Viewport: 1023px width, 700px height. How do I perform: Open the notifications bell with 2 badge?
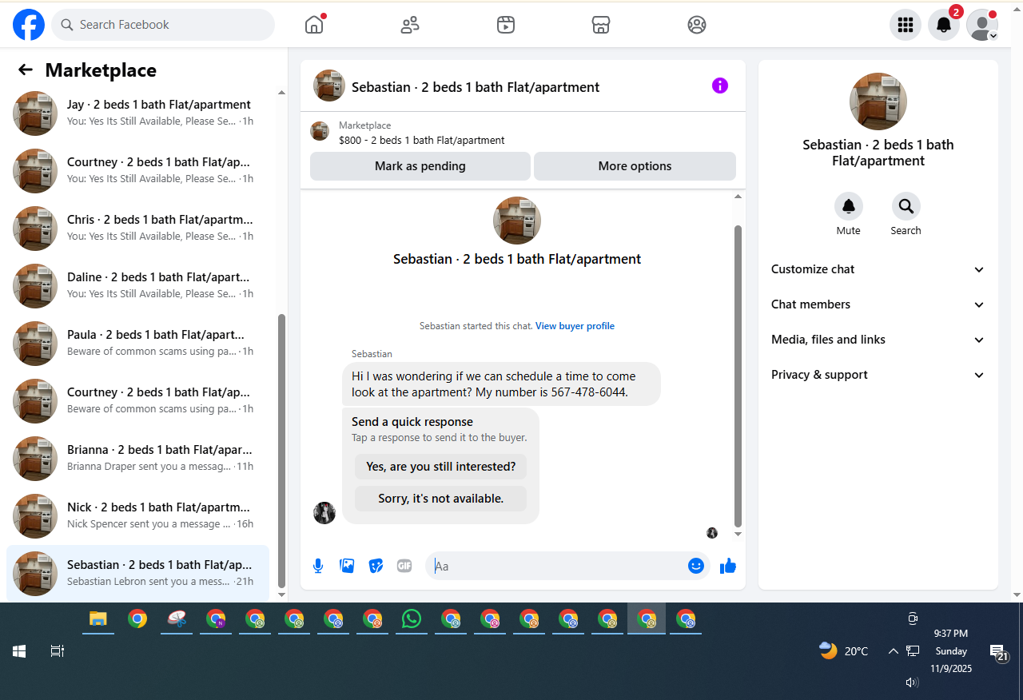[x=944, y=25]
